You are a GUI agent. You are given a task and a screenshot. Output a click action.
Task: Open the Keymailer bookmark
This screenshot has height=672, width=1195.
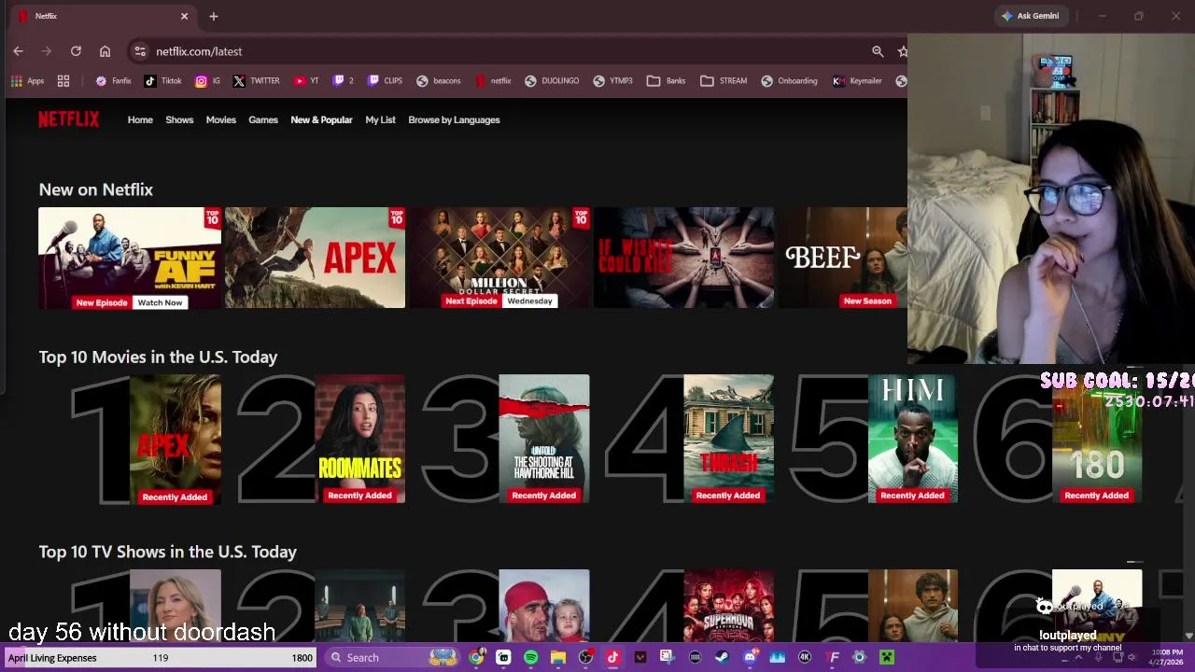[857, 81]
